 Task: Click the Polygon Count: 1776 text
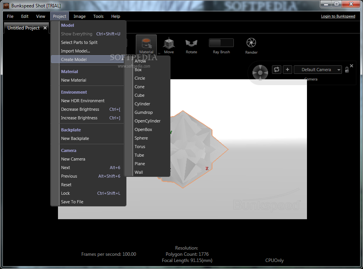click(x=187, y=254)
